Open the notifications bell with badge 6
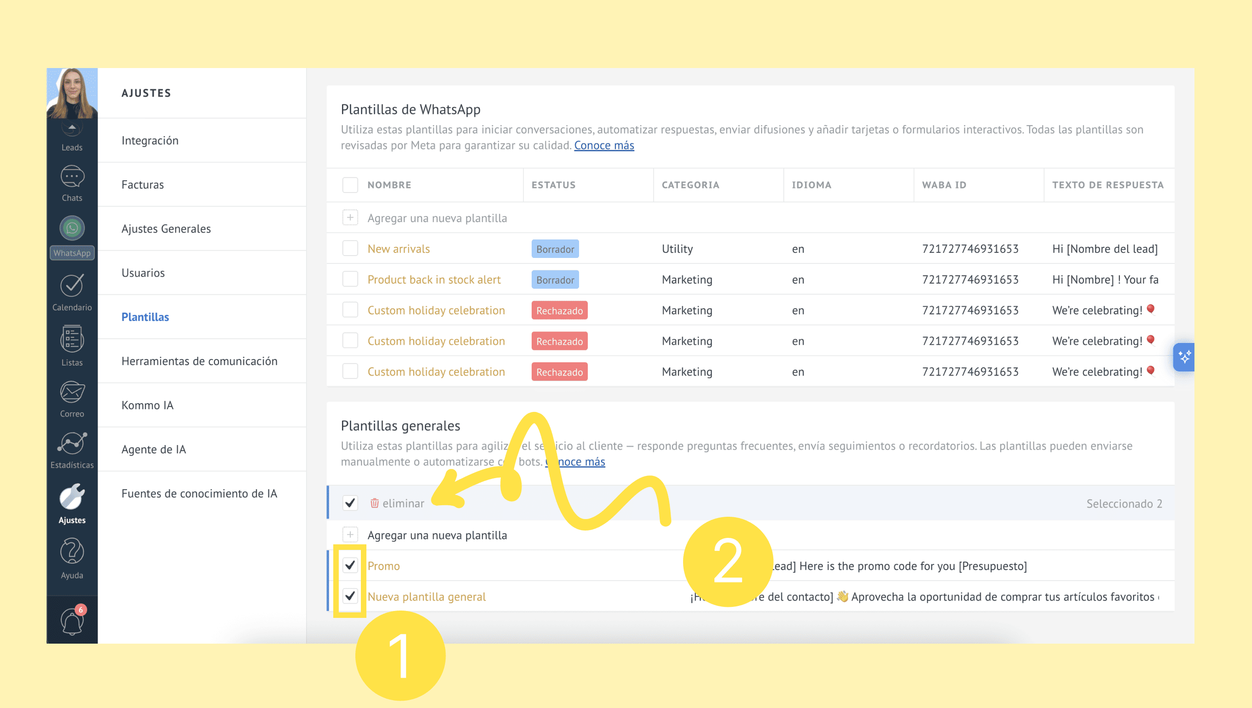Viewport: 1252px width, 708px height. [72, 620]
